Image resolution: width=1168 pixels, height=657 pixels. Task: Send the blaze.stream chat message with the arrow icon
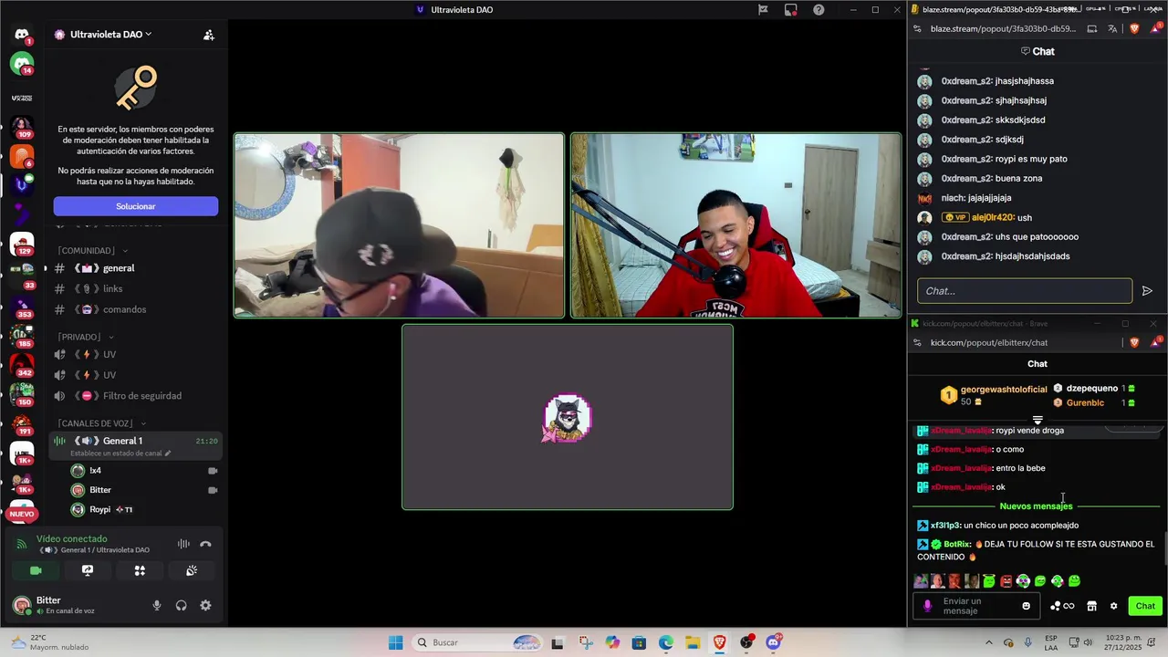point(1147,291)
